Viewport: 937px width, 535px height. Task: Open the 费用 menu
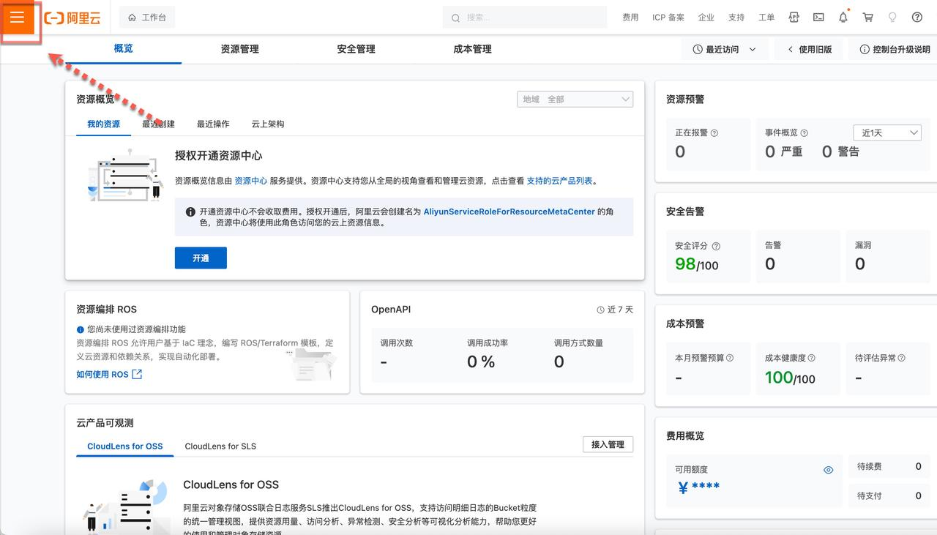click(630, 18)
